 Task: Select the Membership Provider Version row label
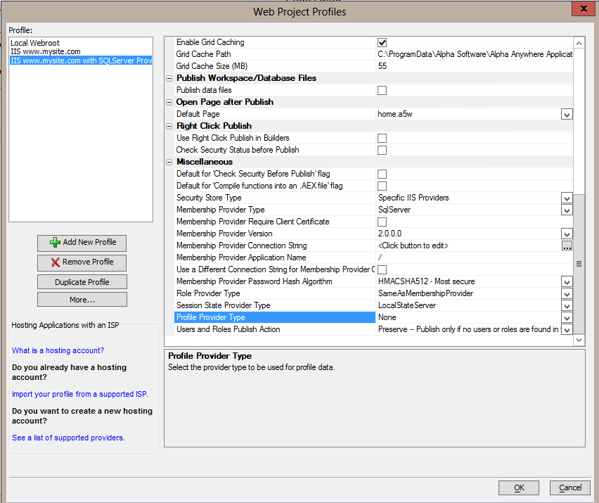point(224,234)
